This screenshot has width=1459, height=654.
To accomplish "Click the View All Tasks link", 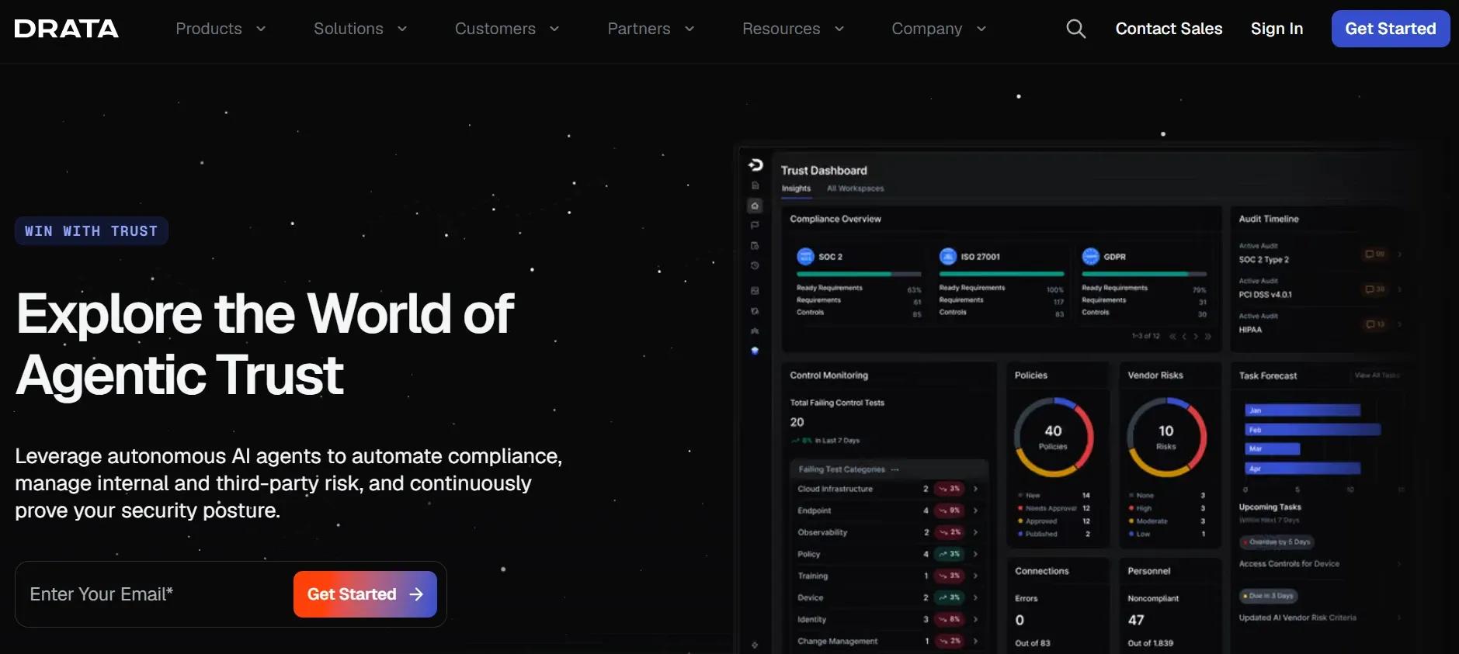I will point(1377,375).
